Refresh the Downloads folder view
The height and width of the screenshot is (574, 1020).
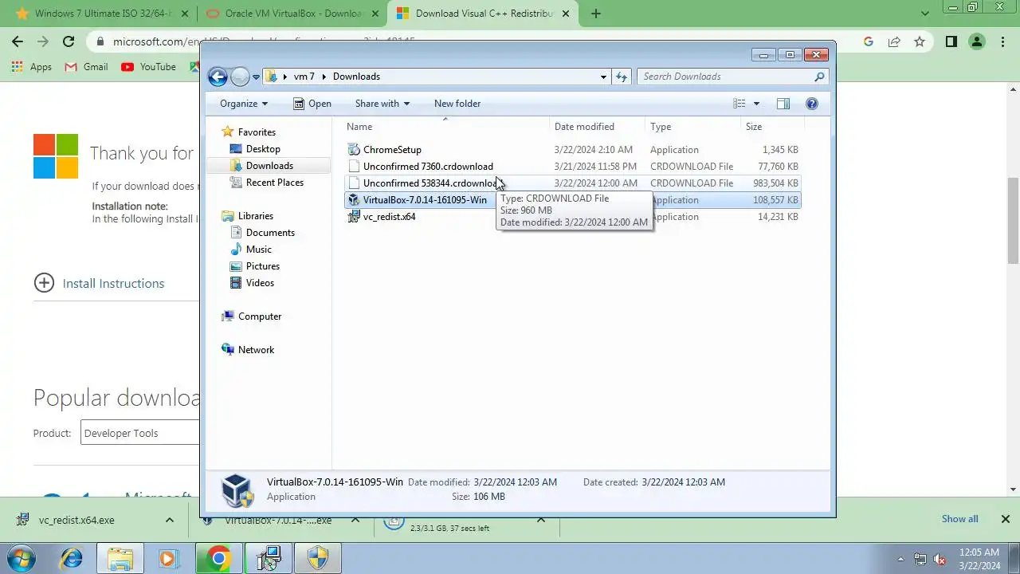click(622, 77)
